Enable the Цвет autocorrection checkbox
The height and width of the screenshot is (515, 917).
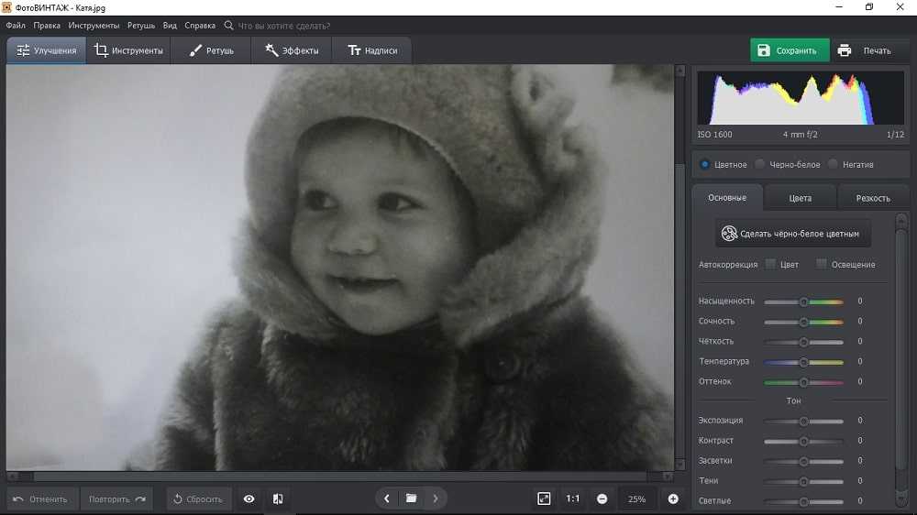click(x=771, y=264)
